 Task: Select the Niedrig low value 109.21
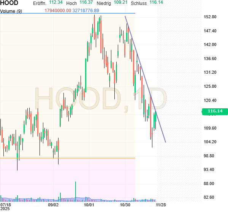(120, 3)
